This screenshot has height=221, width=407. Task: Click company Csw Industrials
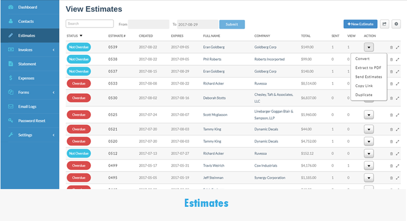pos(266,166)
